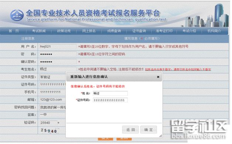Open the 机构简介 menu item
The image size is (232, 144).
pyautogui.click(x=214, y=31)
